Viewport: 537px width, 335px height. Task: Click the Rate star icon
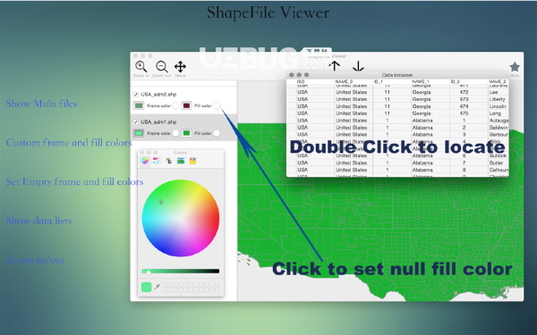coord(515,67)
